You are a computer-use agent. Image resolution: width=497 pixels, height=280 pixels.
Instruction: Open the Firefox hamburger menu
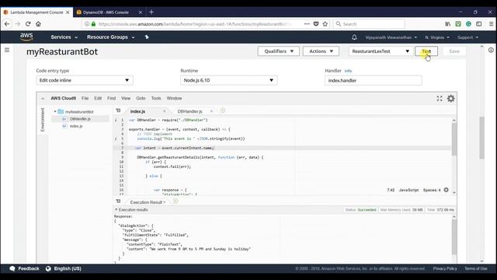[491, 24]
